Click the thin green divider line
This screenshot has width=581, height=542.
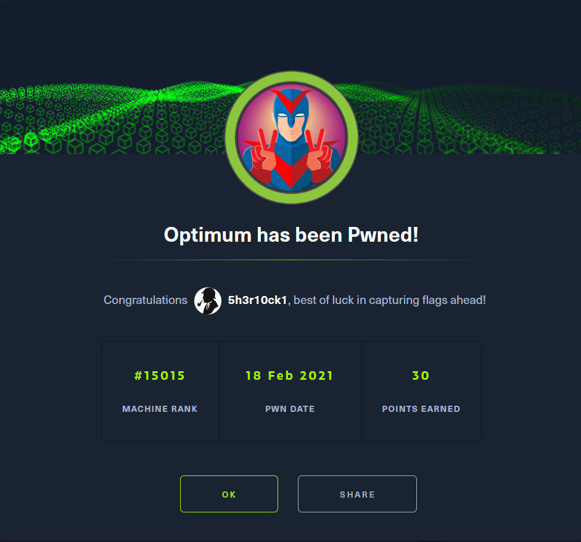292,260
